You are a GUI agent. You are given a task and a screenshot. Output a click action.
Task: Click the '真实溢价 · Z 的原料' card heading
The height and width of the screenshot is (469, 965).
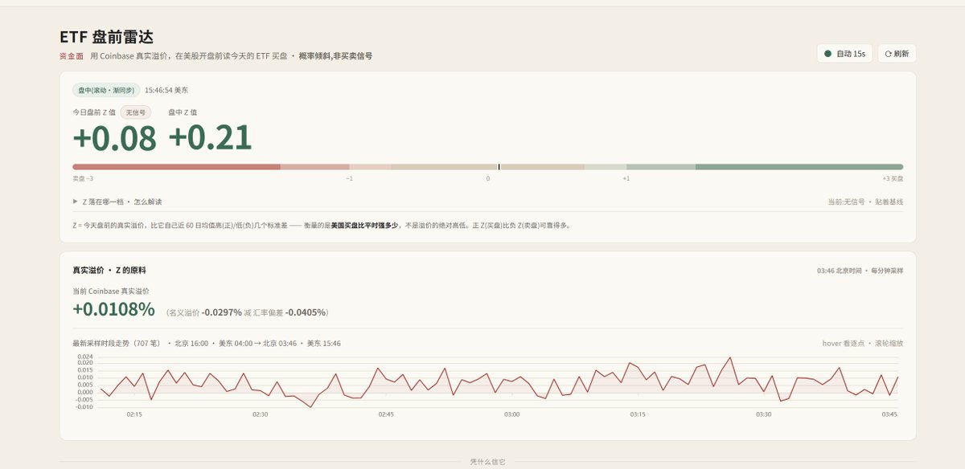click(x=109, y=271)
